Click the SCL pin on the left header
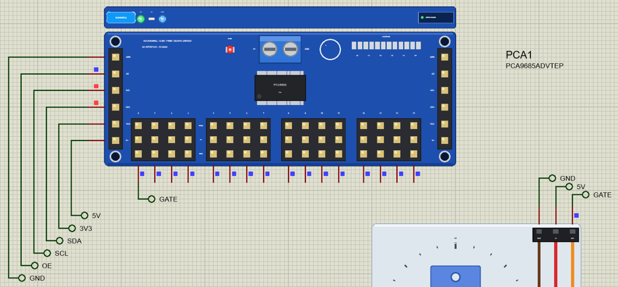Viewport: 618px width, 287px height. tap(115, 90)
